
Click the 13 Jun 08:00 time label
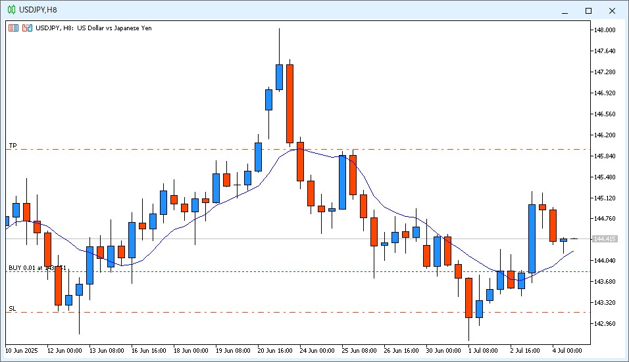(107, 351)
